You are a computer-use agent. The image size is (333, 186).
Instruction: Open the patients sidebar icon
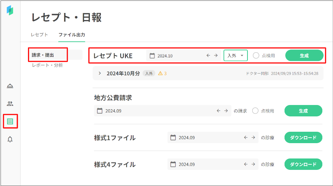point(10,104)
